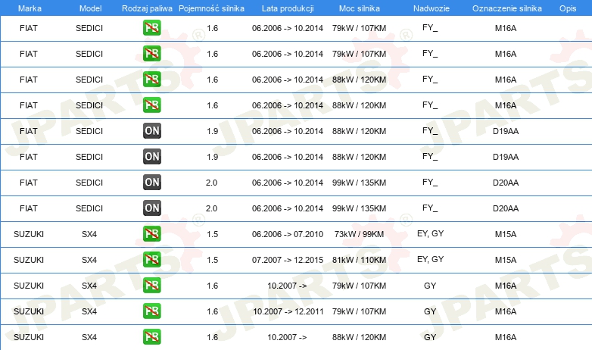This screenshot has height=350, width=592.
Task: Click the Moc silnika column header
Action: [x=360, y=8]
